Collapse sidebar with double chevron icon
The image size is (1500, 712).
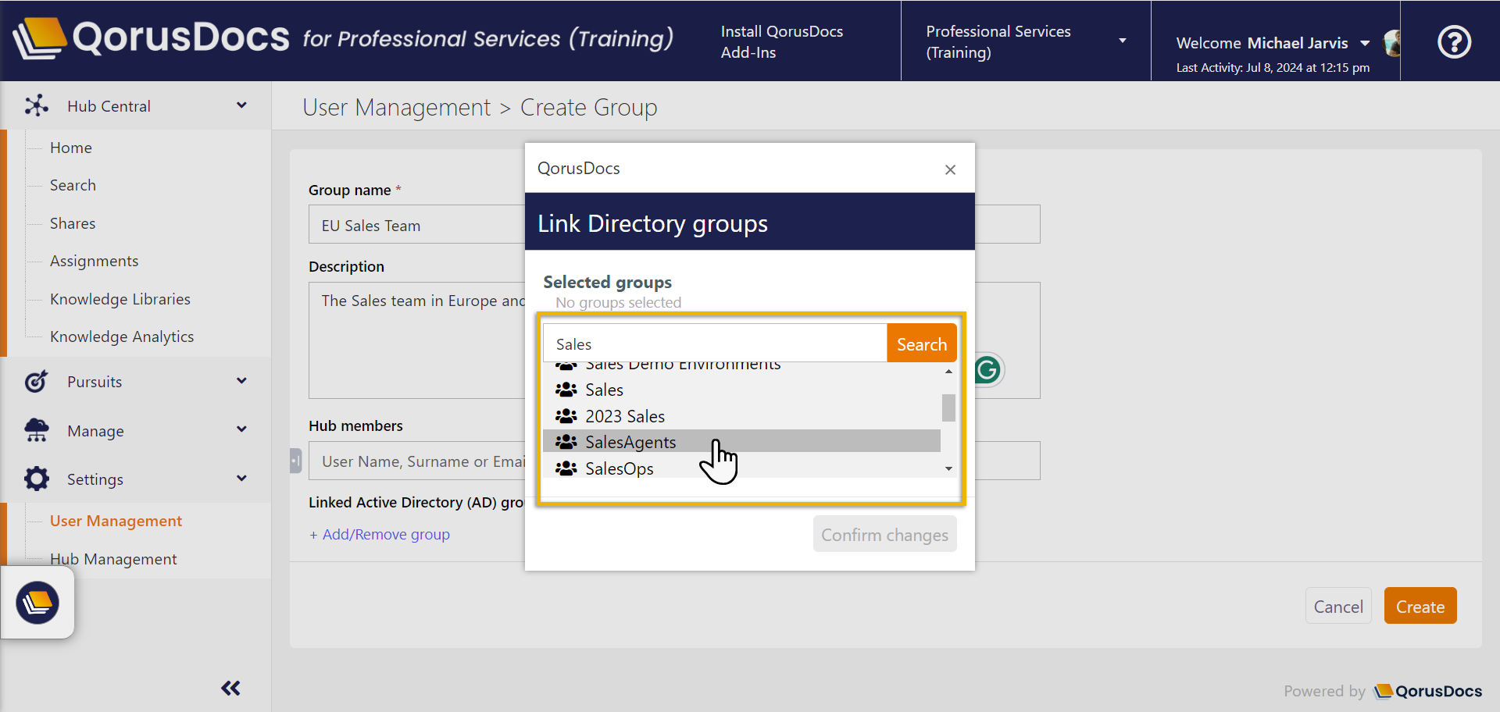(x=230, y=688)
